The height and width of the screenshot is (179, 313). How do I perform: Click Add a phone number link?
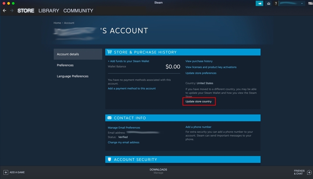pyautogui.click(x=198, y=127)
